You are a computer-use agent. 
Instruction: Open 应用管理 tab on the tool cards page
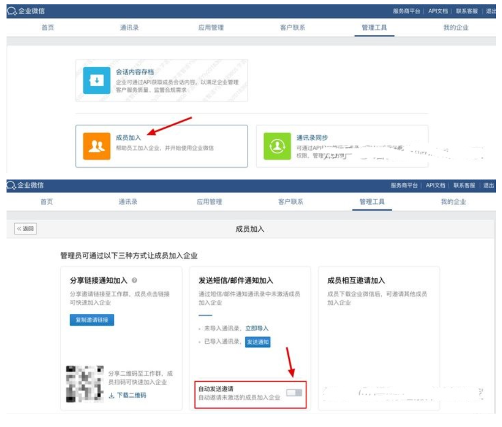pos(211,28)
